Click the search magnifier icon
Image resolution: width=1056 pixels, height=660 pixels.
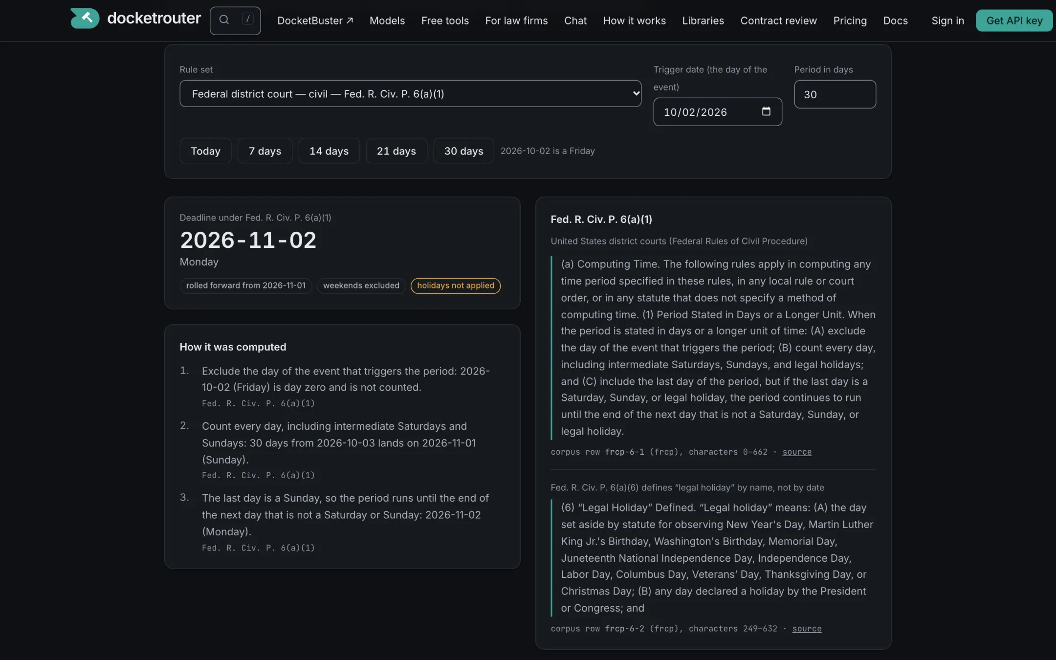(x=224, y=20)
